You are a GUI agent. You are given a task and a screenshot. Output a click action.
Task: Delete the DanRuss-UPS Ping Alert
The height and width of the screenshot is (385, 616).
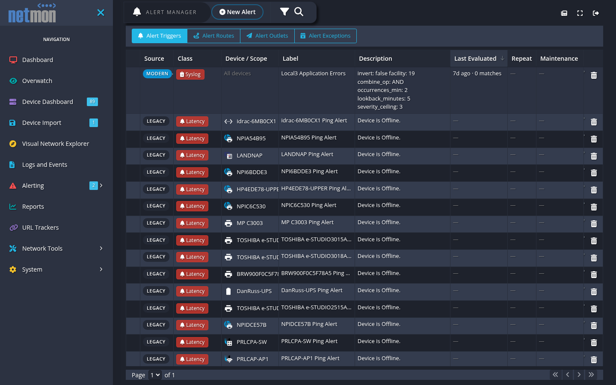tap(594, 292)
